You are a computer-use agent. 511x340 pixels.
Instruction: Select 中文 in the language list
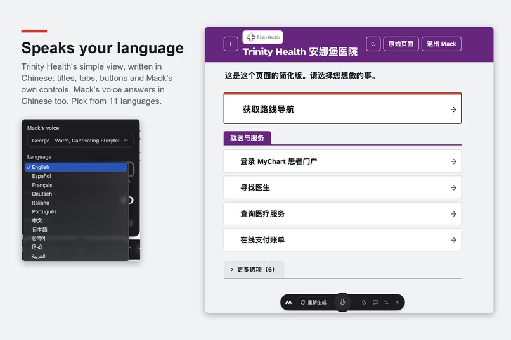[76, 220]
